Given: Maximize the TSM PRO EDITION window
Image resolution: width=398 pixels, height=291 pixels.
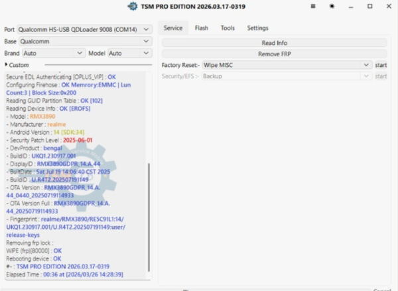Looking at the screenshot, I should click(370, 6).
